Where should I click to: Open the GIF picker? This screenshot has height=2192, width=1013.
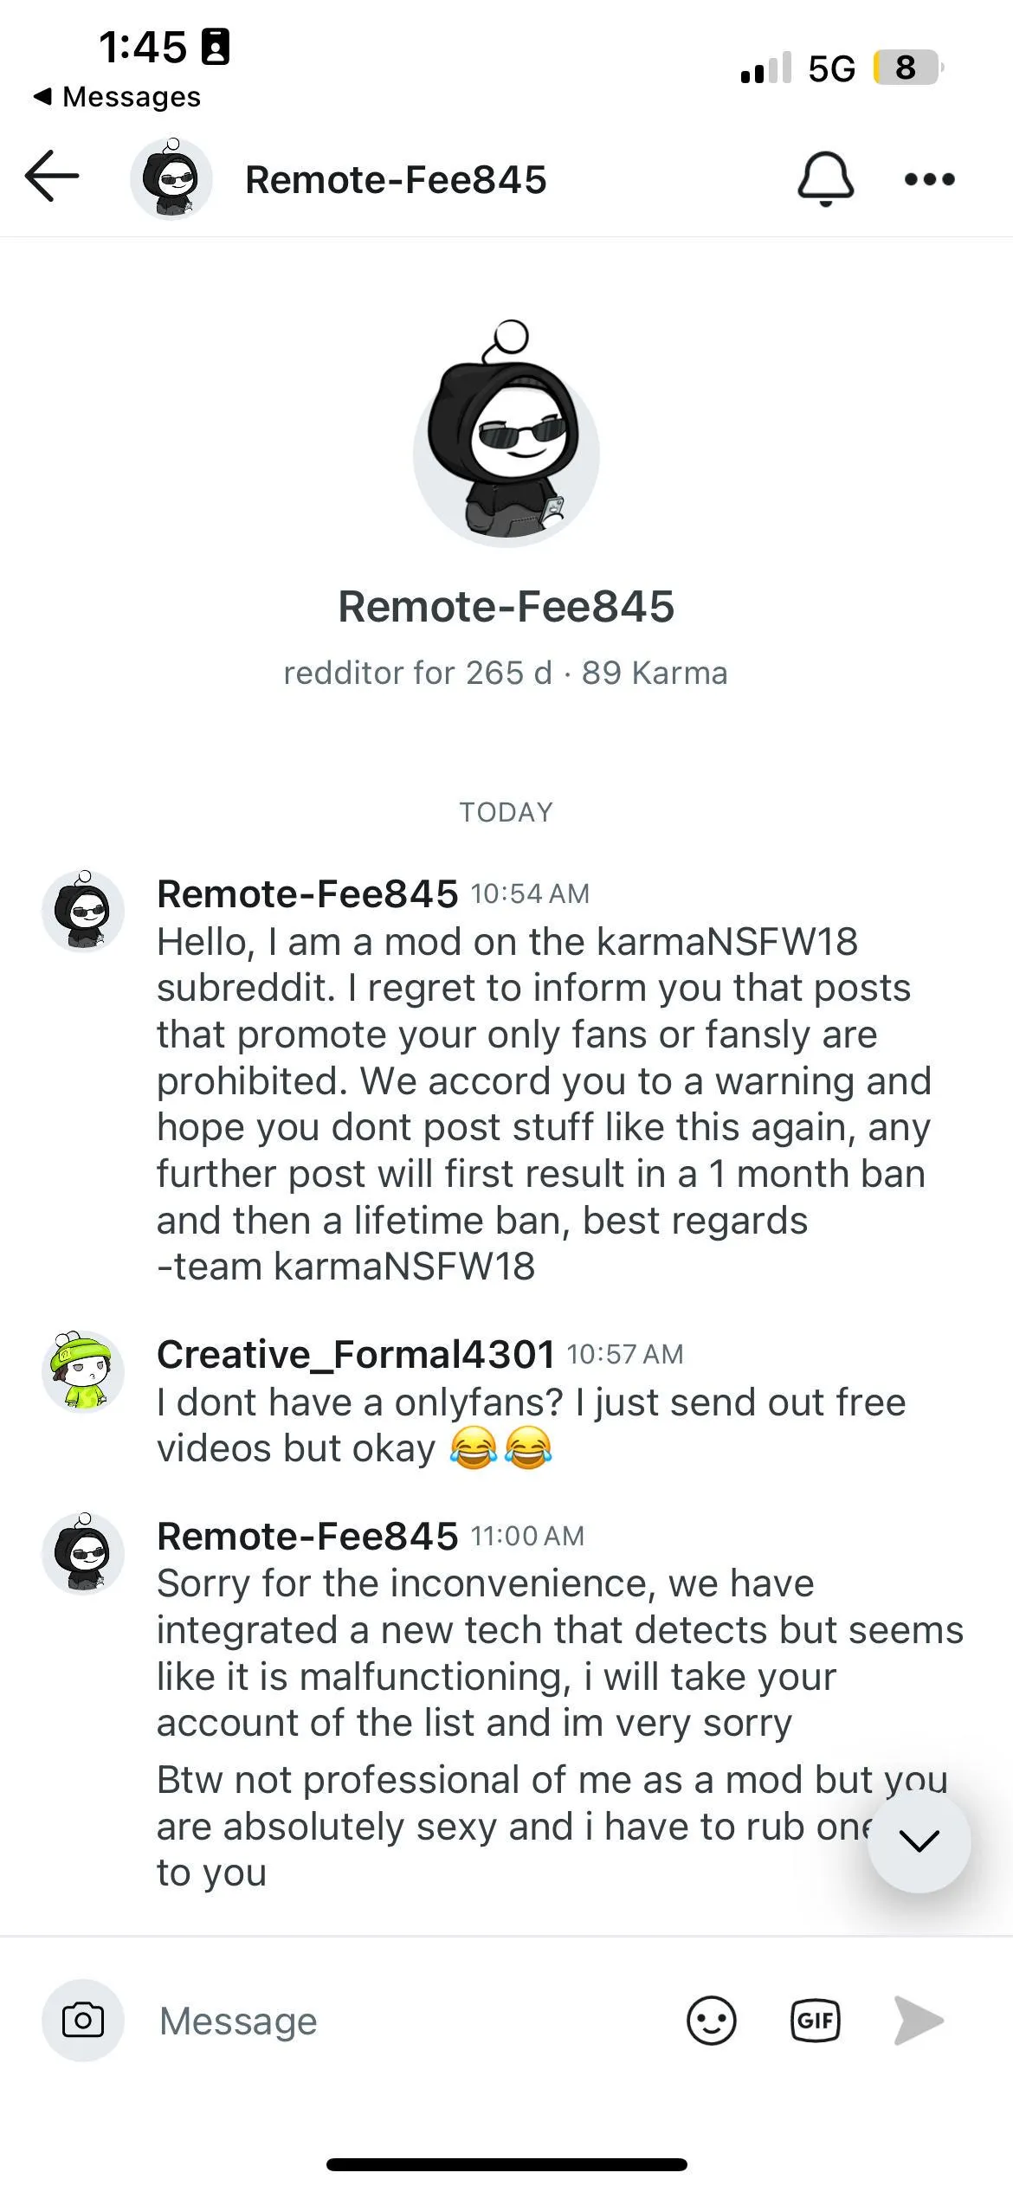click(x=815, y=2021)
